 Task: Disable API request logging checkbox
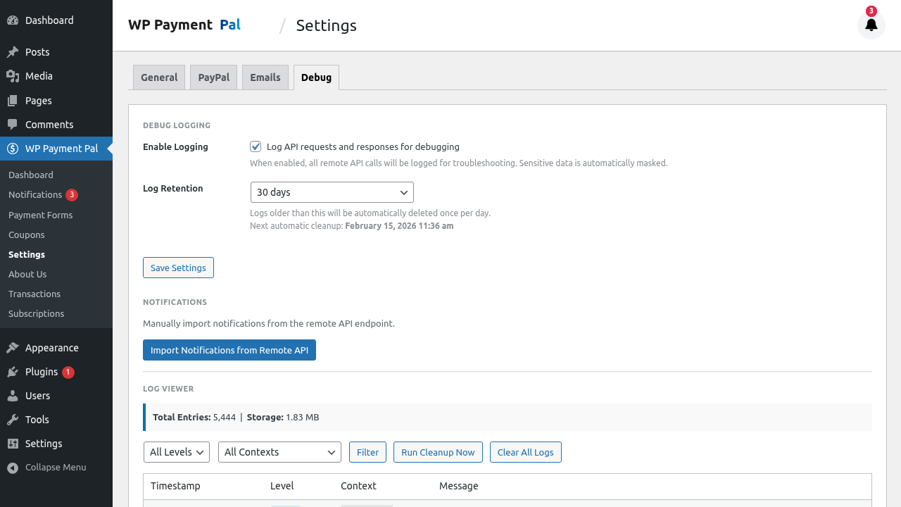pos(256,146)
